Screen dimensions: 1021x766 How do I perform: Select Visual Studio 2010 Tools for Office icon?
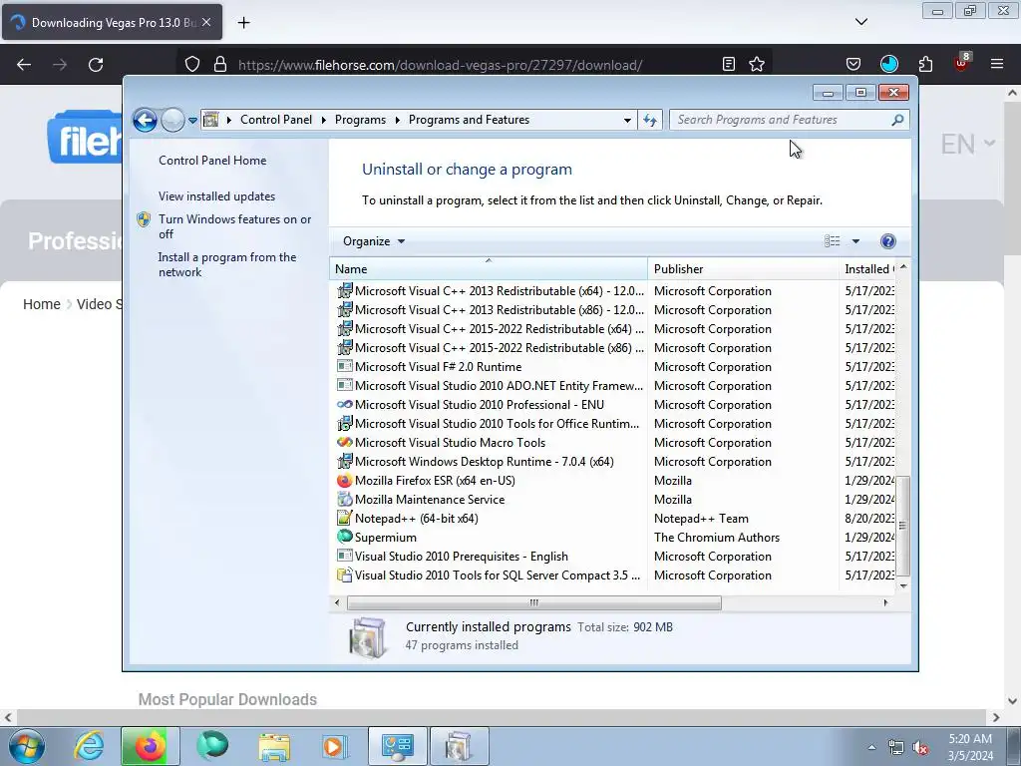[x=344, y=423]
